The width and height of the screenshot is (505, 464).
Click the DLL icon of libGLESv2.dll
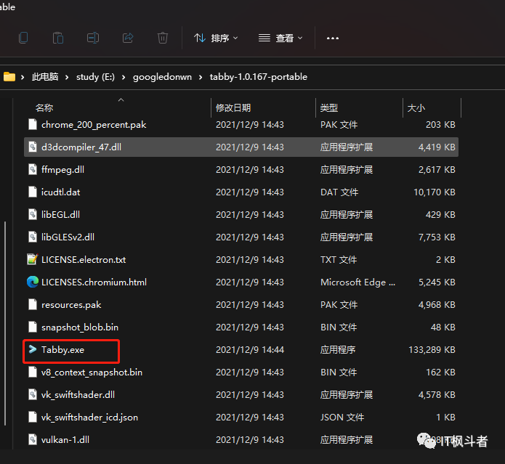point(33,237)
